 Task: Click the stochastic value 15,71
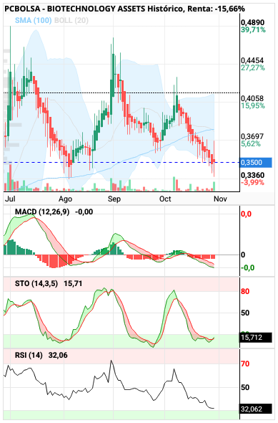click(x=73, y=283)
